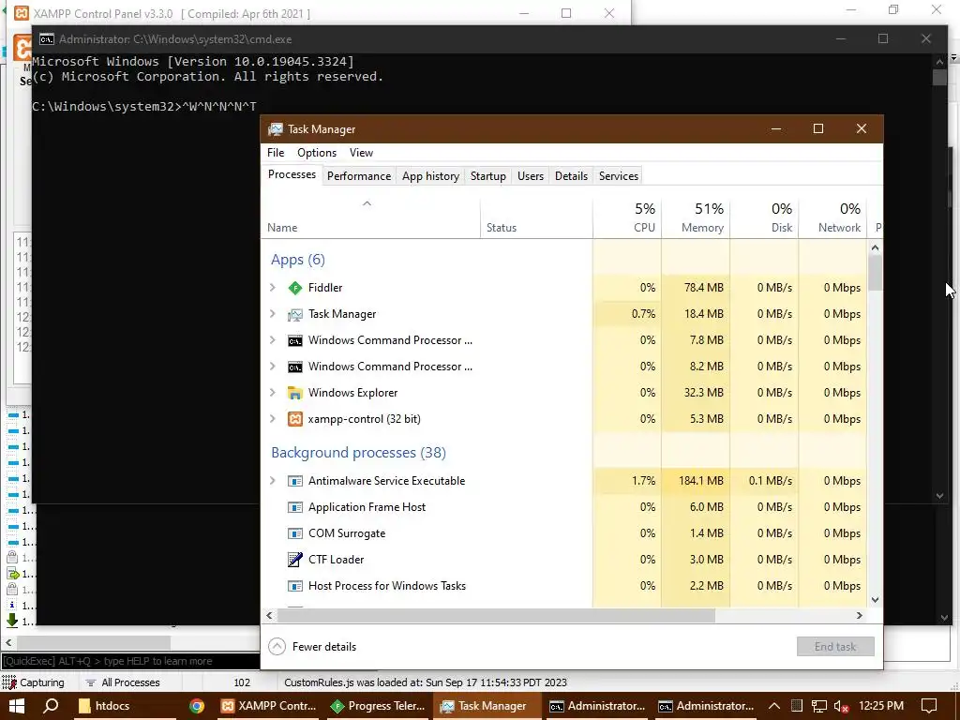Expand the Task Manager process group
960x720 pixels.
pos(273,314)
